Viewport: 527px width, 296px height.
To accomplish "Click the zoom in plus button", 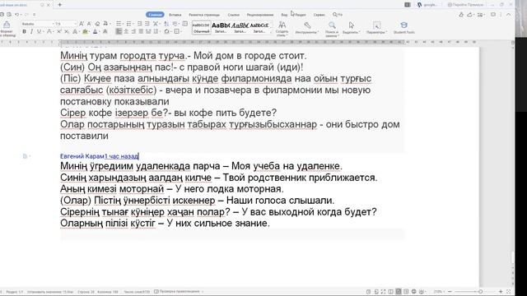I will [501, 292].
